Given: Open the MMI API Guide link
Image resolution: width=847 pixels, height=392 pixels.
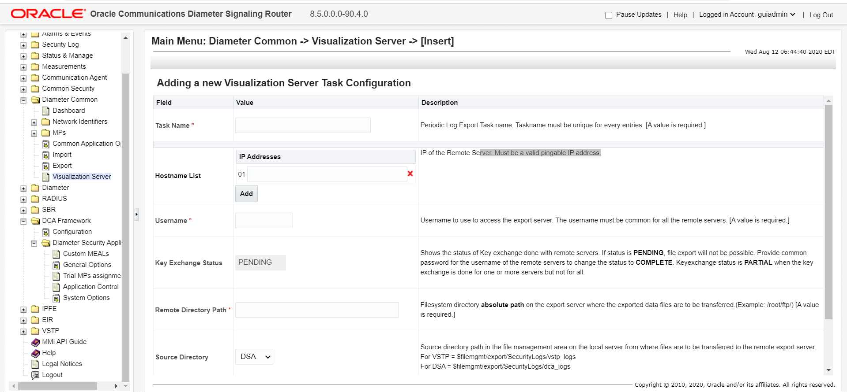Looking at the screenshot, I should coord(64,342).
